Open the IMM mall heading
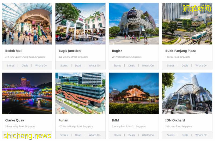Screen dimensions: 215x141 click(116, 120)
